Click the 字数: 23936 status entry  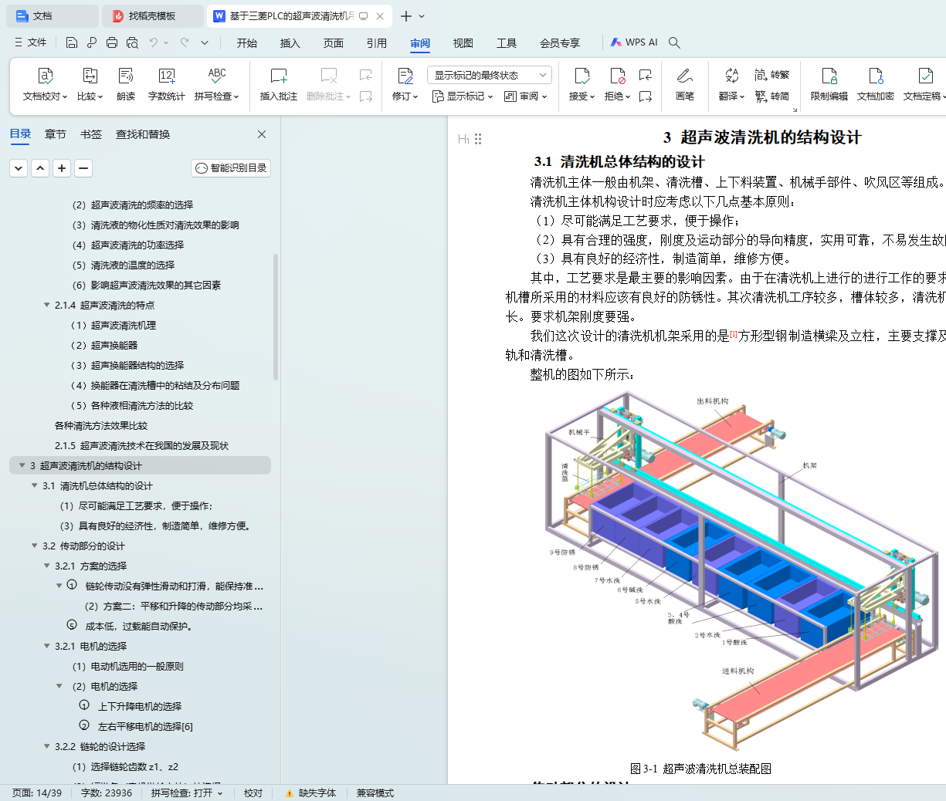point(107,793)
